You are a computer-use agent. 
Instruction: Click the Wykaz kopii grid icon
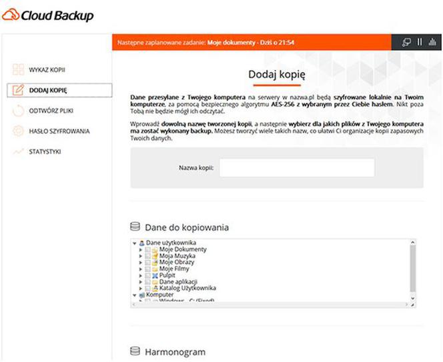pyautogui.click(x=19, y=69)
